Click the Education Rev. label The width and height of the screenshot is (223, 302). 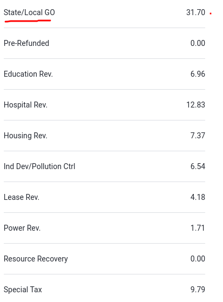click(28, 74)
